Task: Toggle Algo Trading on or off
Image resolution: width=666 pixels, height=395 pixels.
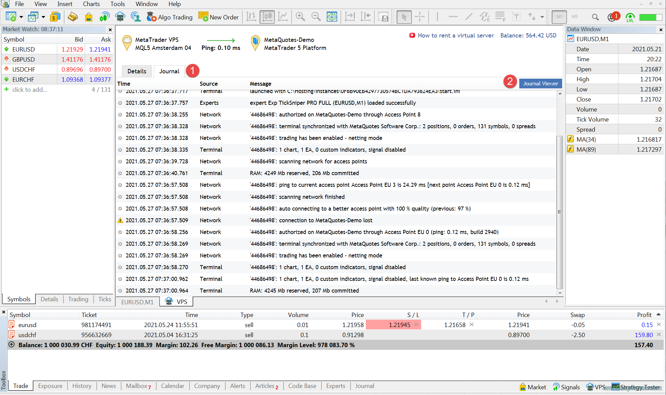Action: 170,17
